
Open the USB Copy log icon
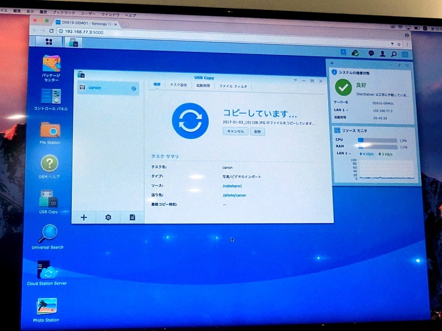click(132, 217)
